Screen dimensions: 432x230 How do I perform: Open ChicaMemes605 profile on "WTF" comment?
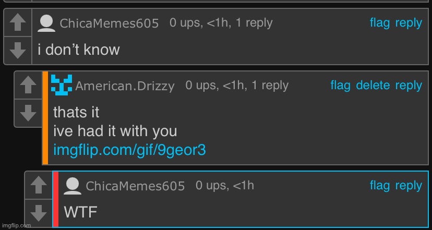[x=135, y=186]
